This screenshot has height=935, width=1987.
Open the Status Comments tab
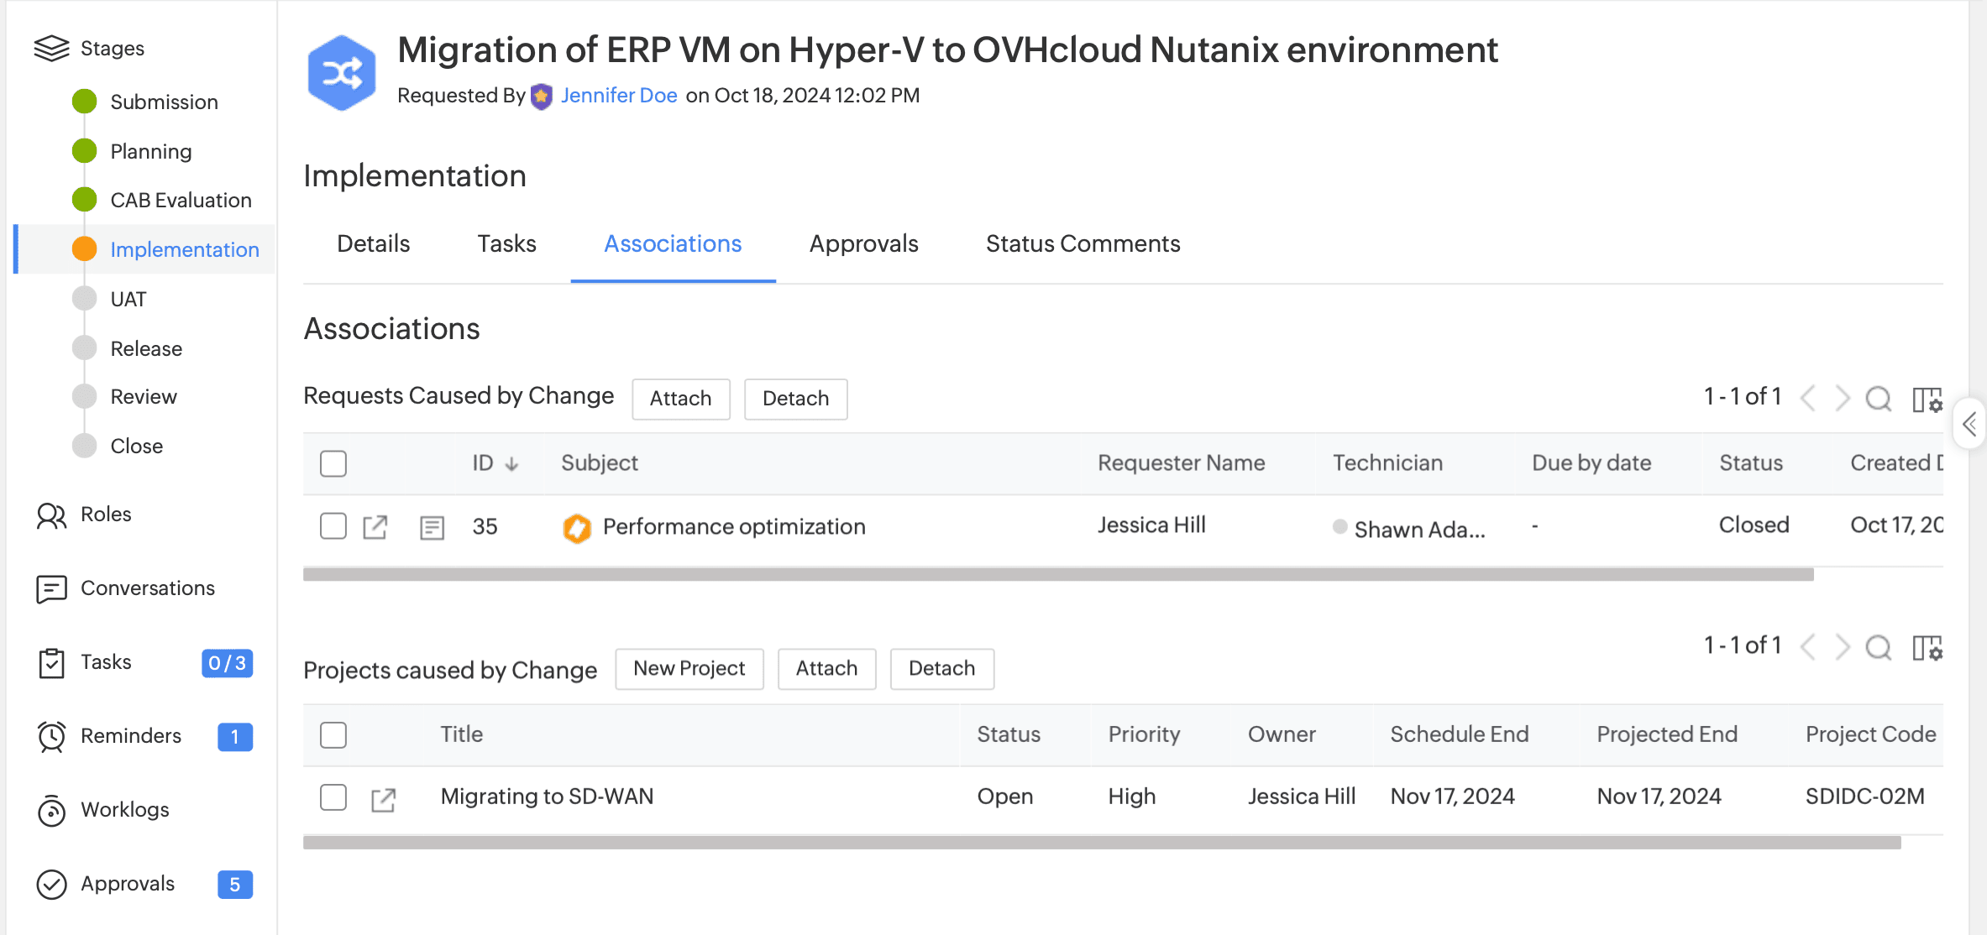point(1083,244)
